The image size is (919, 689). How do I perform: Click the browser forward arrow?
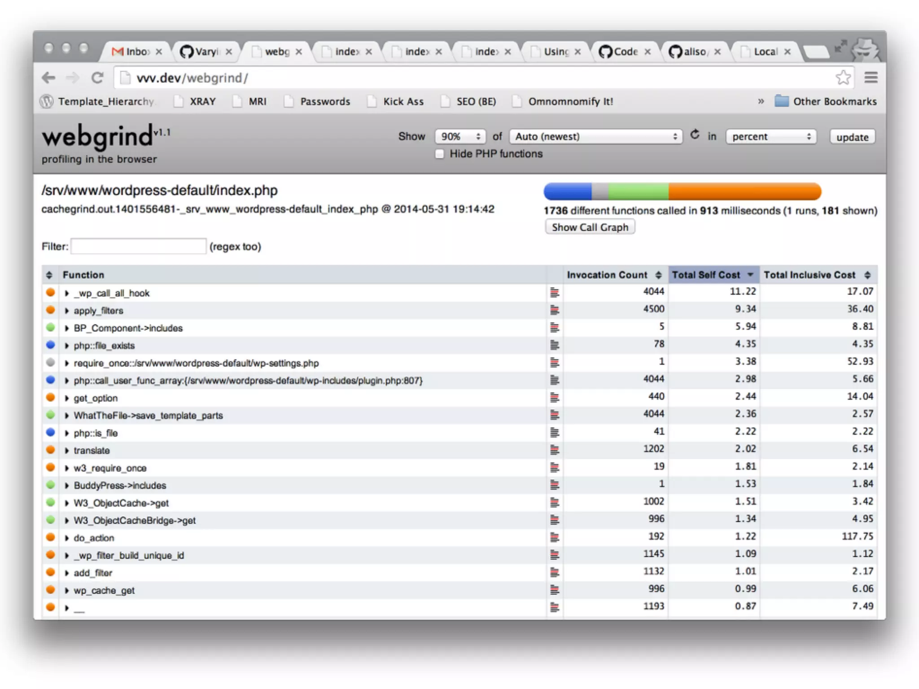[x=73, y=78]
